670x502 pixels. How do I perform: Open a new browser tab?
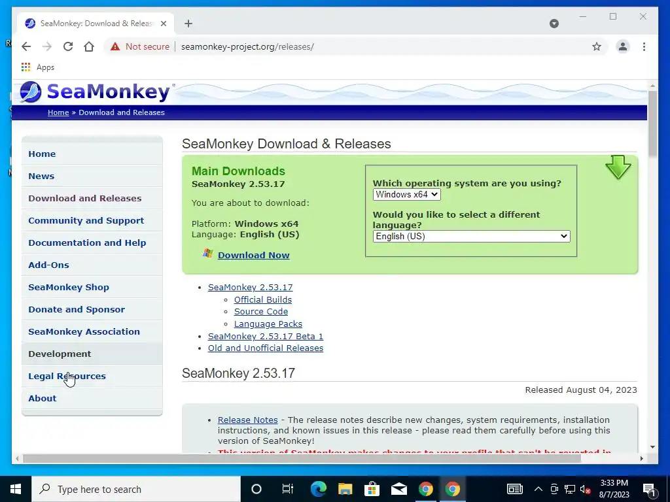click(x=188, y=24)
